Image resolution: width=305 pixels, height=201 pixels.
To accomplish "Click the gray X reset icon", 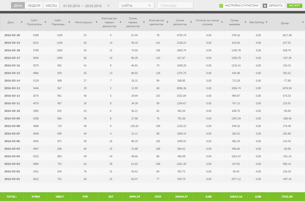I will tap(265, 6).
